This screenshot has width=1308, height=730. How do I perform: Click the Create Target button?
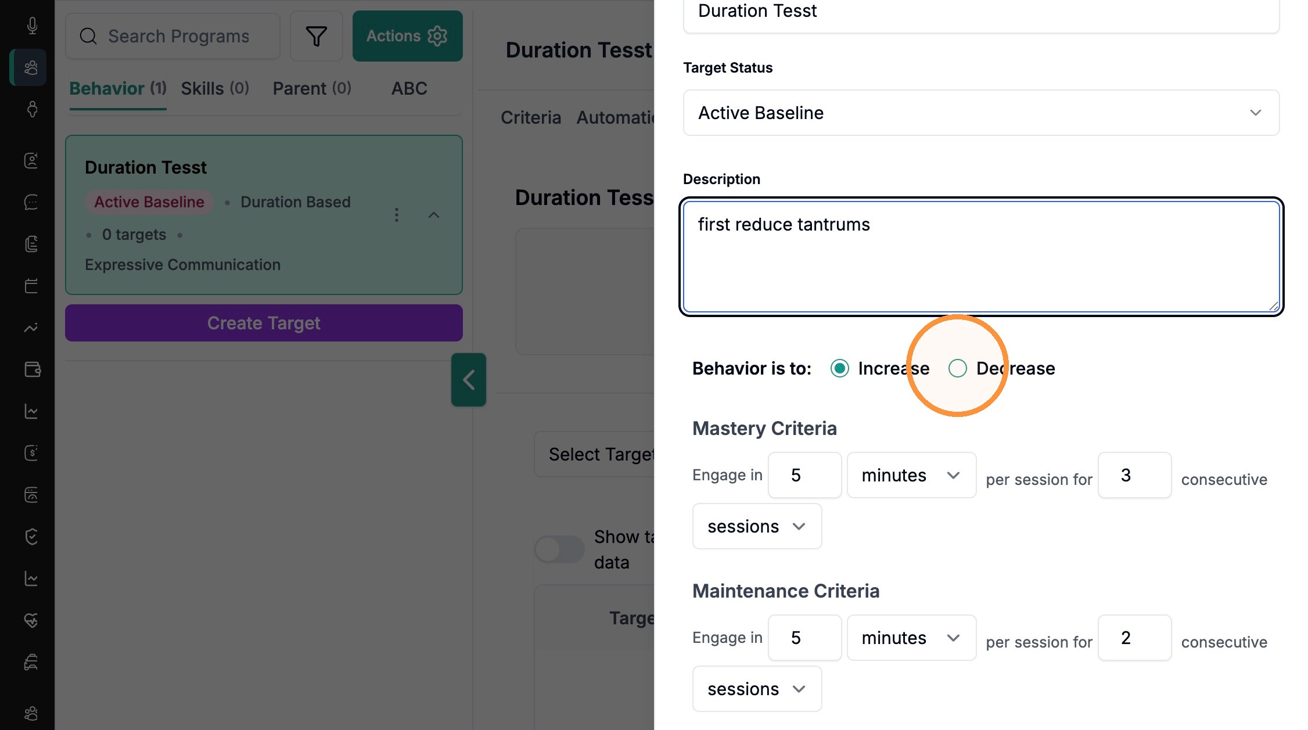[264, 323]
